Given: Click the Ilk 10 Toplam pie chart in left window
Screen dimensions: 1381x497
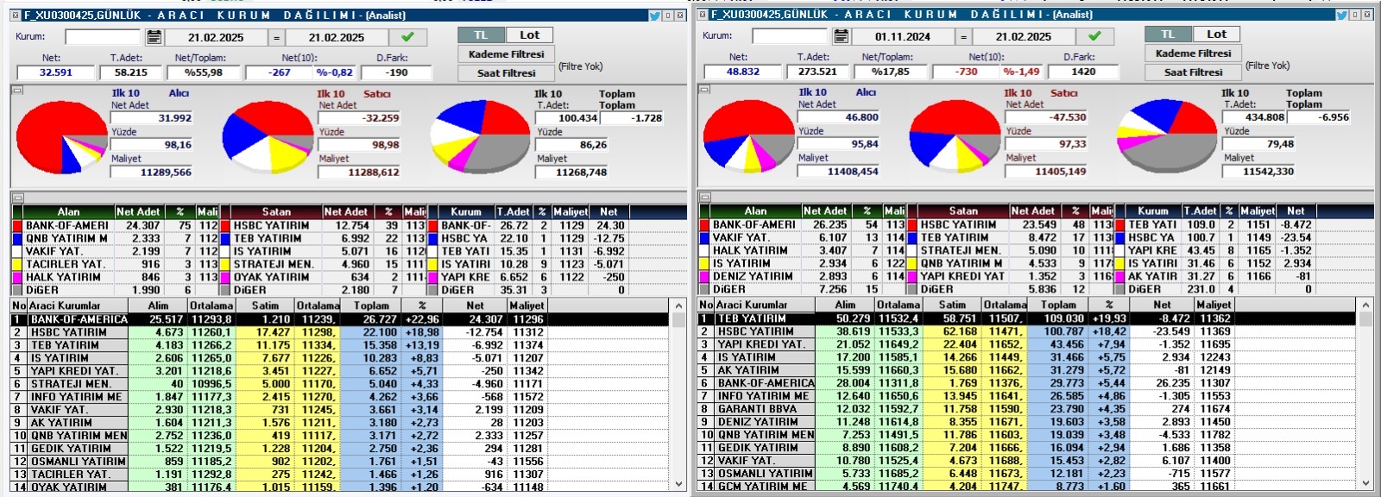Looking at the screenshot, I should pyautogui.click(x=480, y=138).
